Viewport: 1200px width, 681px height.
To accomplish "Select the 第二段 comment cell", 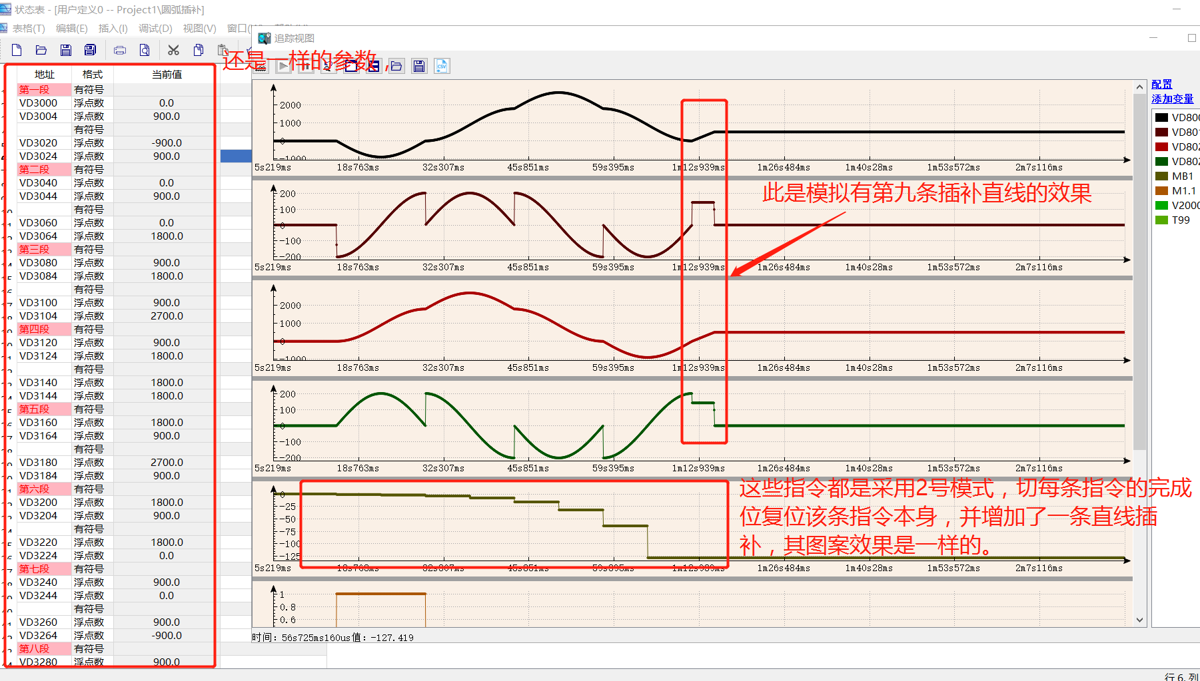I will [44, 170].
